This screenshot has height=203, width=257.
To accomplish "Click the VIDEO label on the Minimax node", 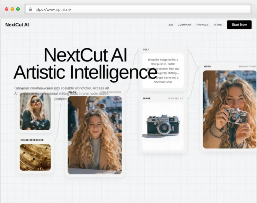I will (207, 67).
